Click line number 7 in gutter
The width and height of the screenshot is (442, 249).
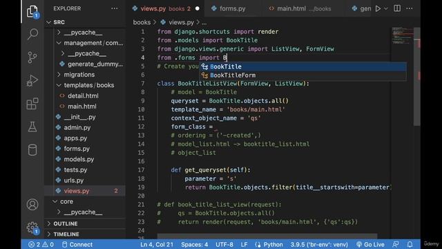pos(143,84)
